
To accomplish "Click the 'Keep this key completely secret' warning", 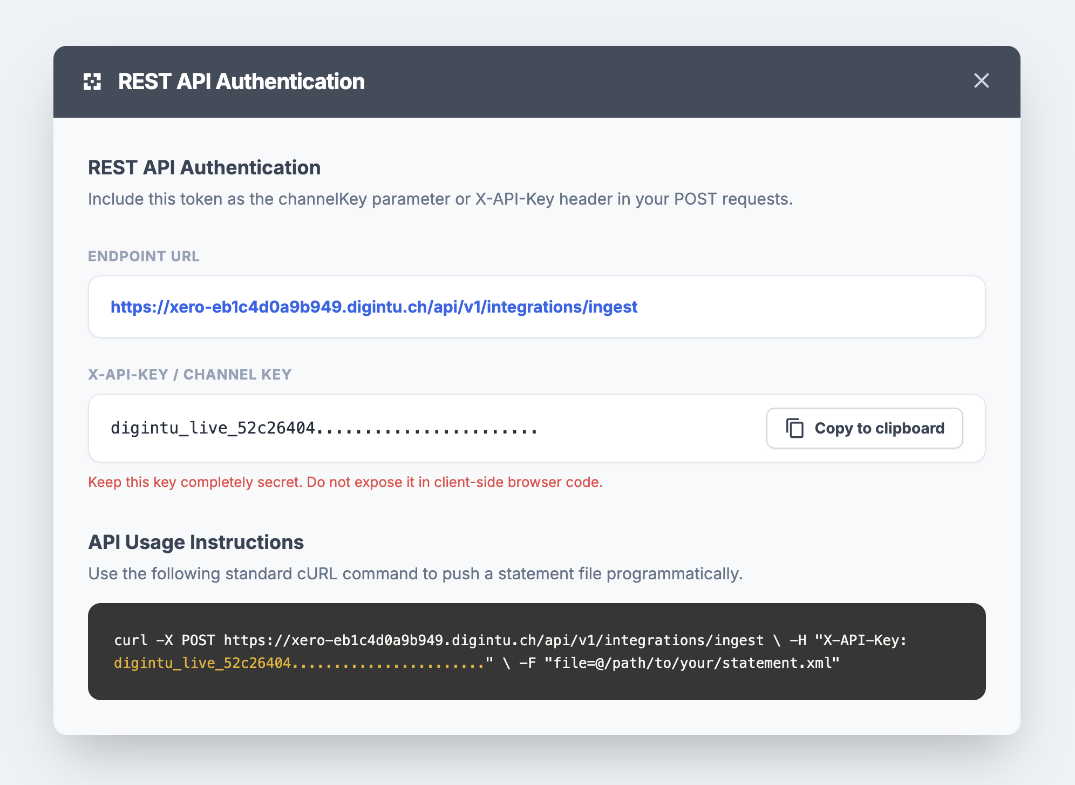I will tap(345, 482).
